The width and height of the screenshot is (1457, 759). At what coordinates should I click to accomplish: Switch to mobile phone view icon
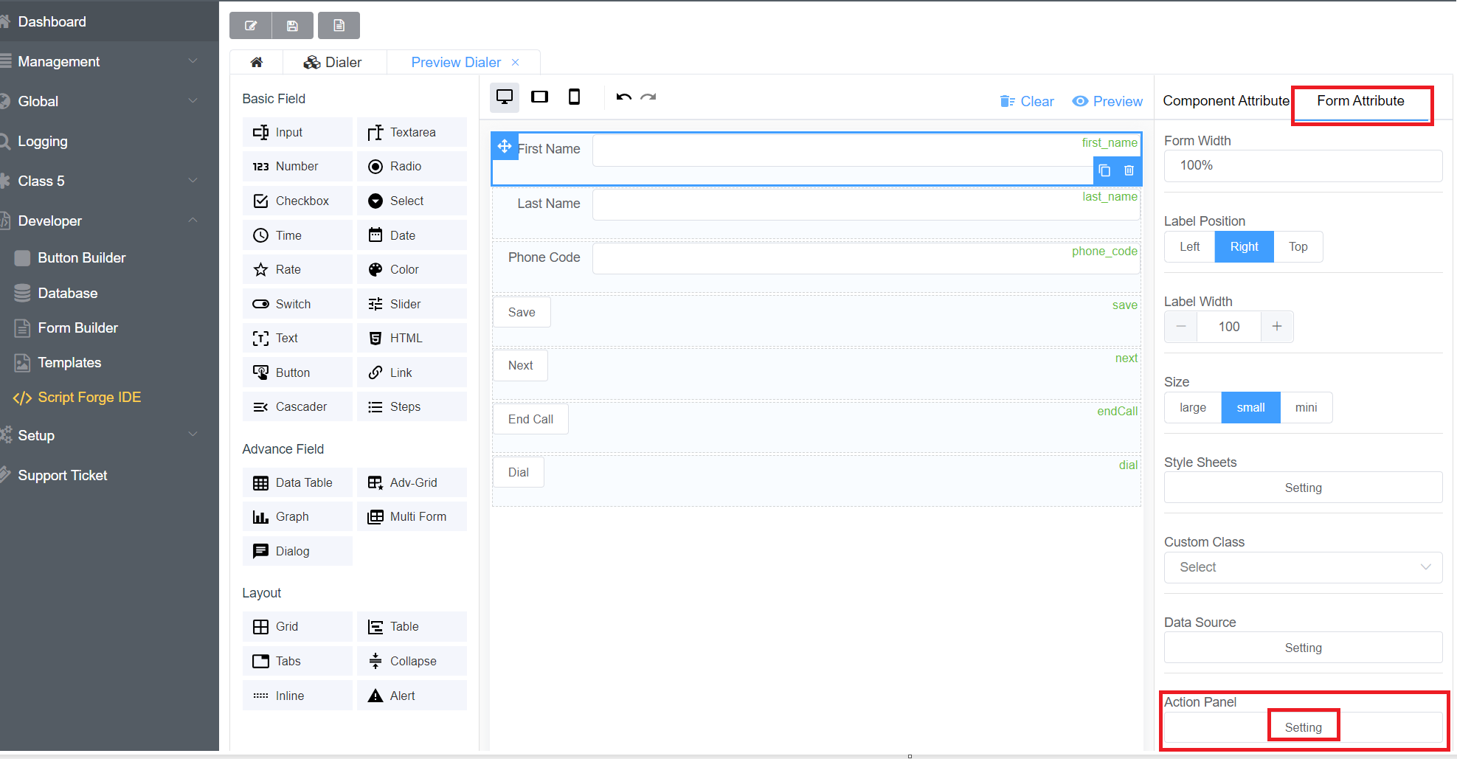tap(574, 97)
